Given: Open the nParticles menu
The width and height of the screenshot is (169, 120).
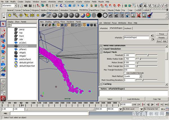Looking at the screenshot, I should coord(52,2).
